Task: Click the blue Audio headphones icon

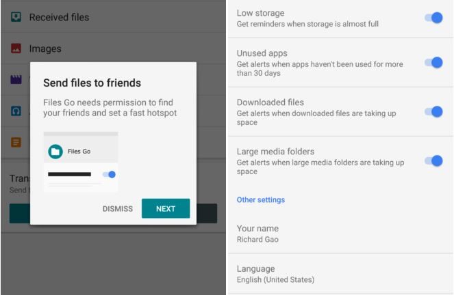Action: (x=16, y=111)
